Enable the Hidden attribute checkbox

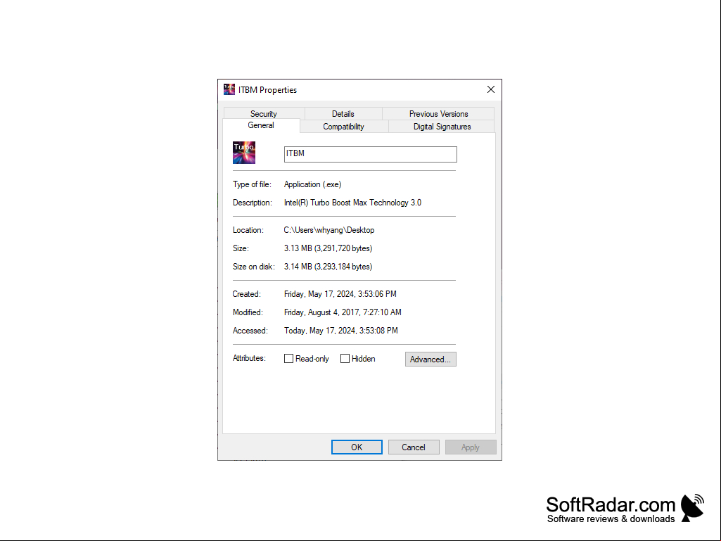tap(345, 359)
